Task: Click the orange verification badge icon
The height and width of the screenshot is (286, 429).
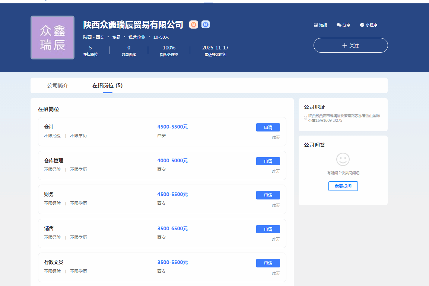Action: click(194, 25)
